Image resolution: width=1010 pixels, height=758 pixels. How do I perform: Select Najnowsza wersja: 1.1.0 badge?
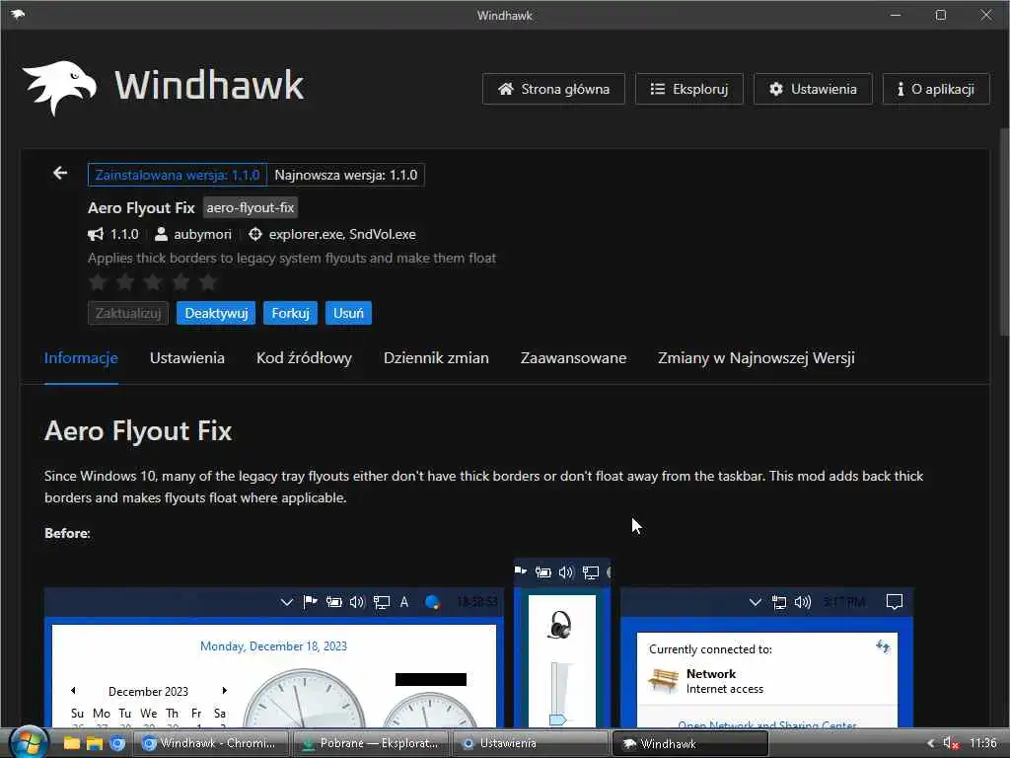pos(346,175)
